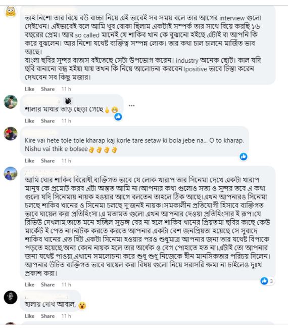Share the first long comment about Nisho
Image resolution: width=288 pixels, height=328 pixels.
point(47,89)
